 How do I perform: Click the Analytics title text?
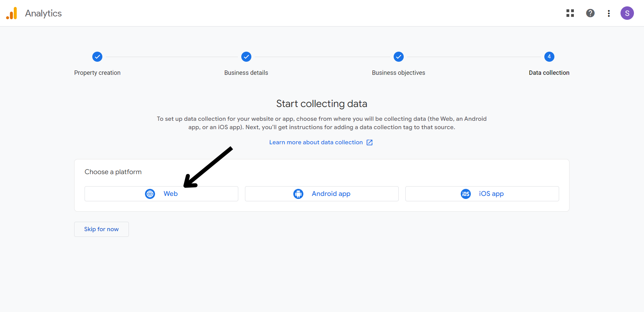tap(43, 13)
